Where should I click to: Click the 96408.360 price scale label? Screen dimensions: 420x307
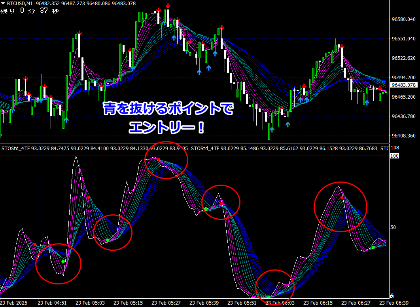click(x=404, y=136)
